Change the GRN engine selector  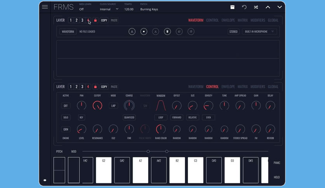(66, 129)
